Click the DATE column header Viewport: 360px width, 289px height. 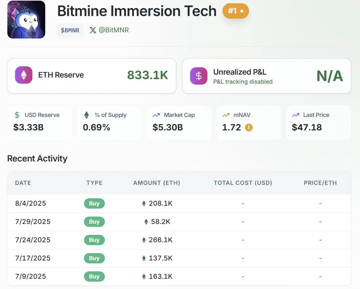[23, 183]
